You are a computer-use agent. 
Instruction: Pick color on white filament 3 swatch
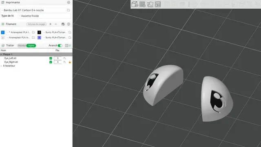(x=3, y=37)
